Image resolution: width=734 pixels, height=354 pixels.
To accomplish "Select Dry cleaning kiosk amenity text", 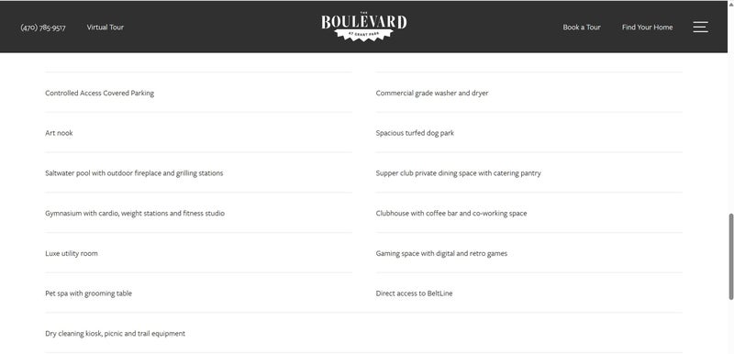I will click(x=116, y=334).
